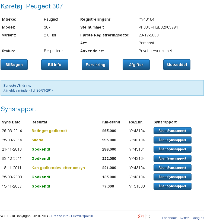The image size is (204, 221).
Task: Click the Godkendt result dated 13-11-2007
Action: click(x=41, y=186)
